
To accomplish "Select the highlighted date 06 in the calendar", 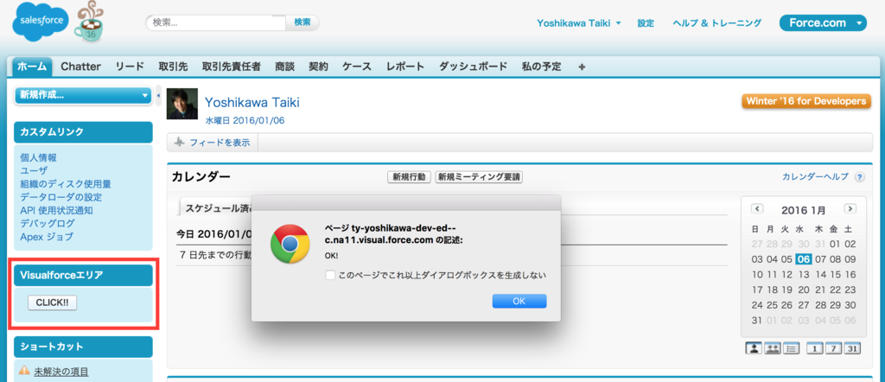I will (803, 259).
